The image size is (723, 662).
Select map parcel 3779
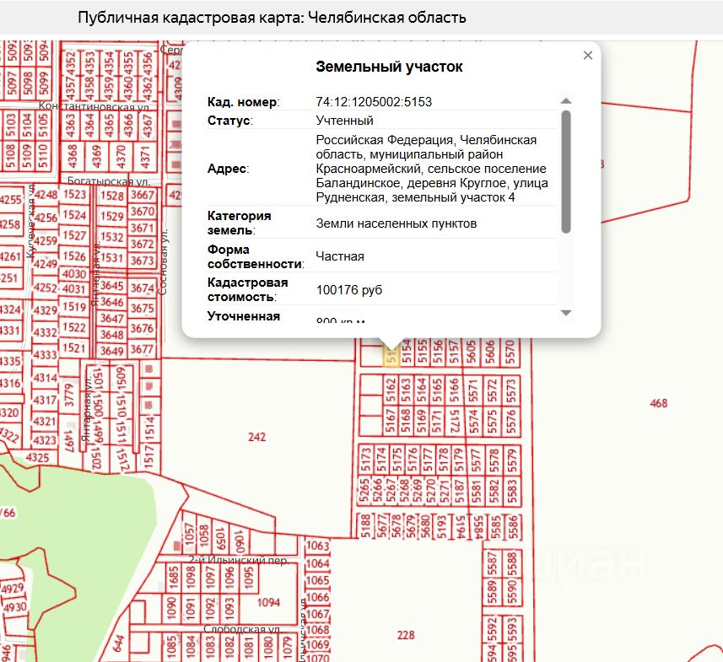pyautogui.click(x=69, y=395)
